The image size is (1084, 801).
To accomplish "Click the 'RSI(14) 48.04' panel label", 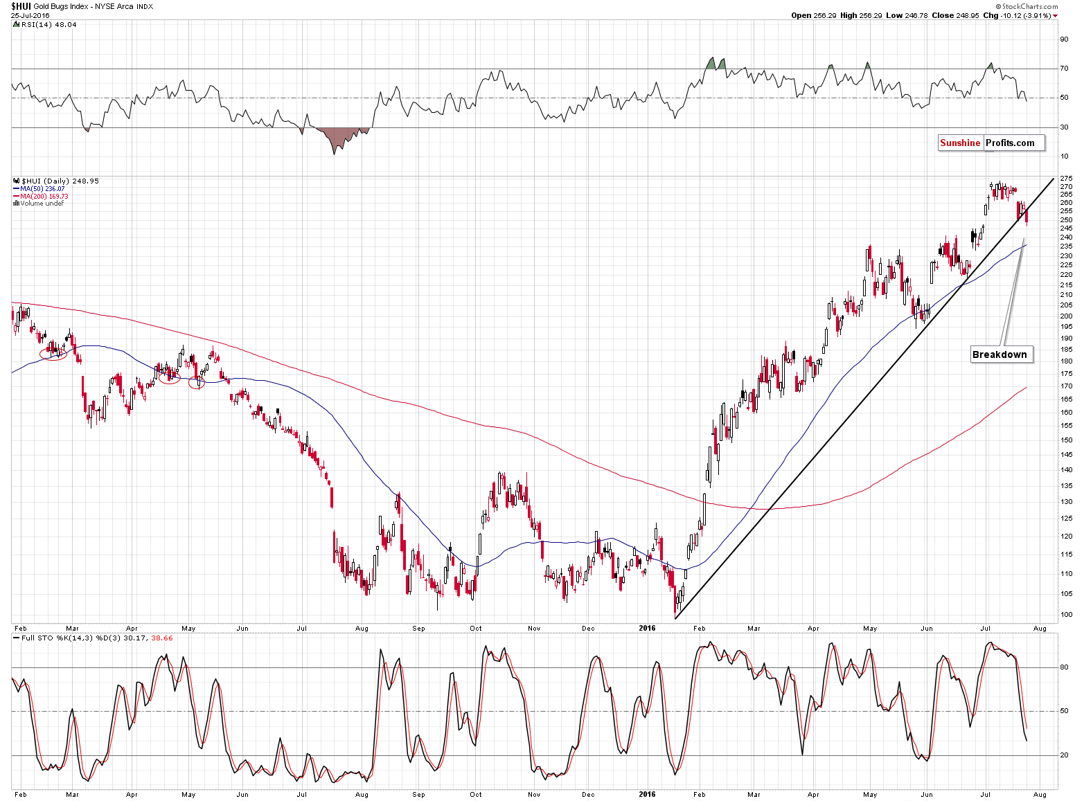I will (49, 24).
